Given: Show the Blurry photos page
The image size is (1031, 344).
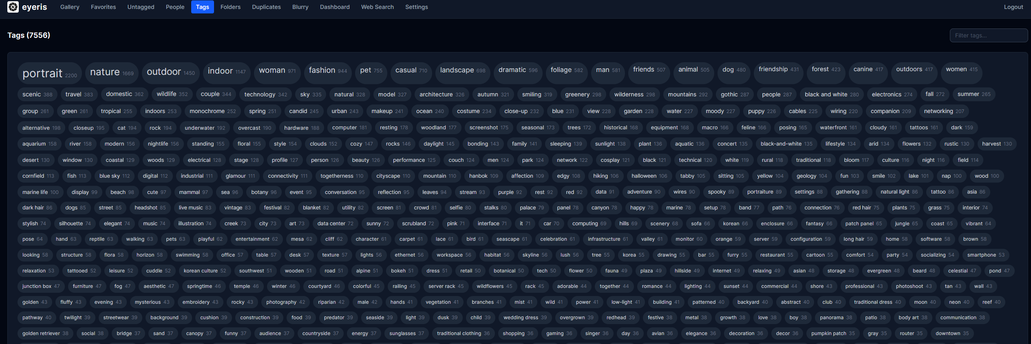Looking at the screenshot, I should tap(300, 7).
